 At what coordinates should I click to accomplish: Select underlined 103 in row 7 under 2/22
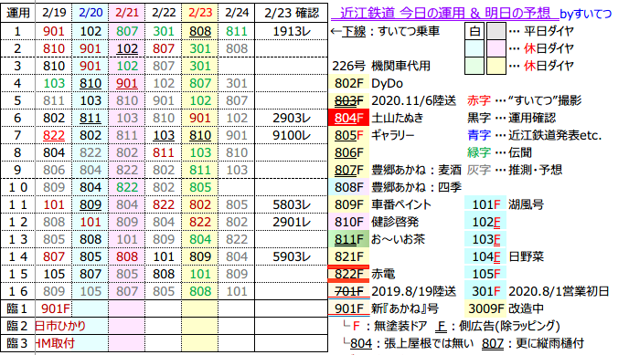(x=164, y=135)
